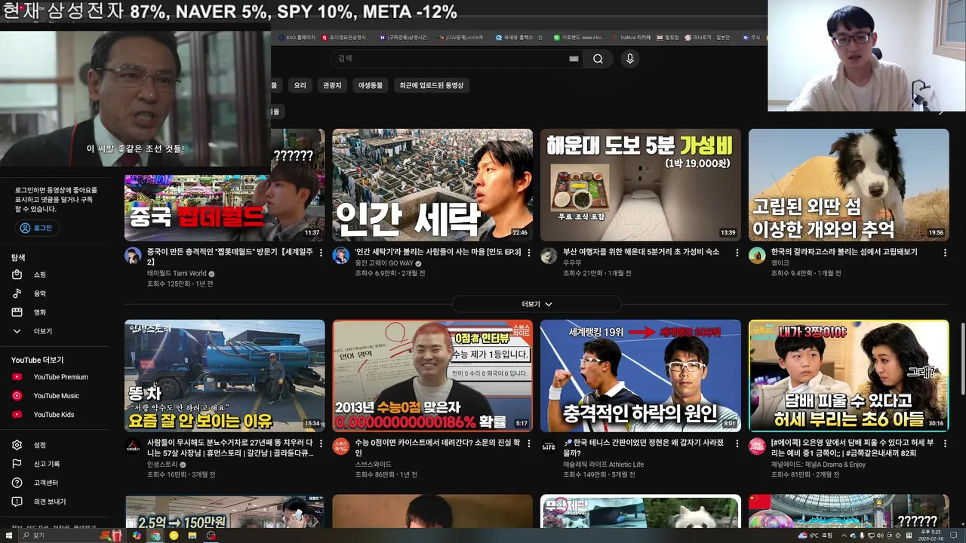Open more options for the 해운대 숙소 video
Image resolution: width=966 pixels, height=543 pixels.
[737, 253]
